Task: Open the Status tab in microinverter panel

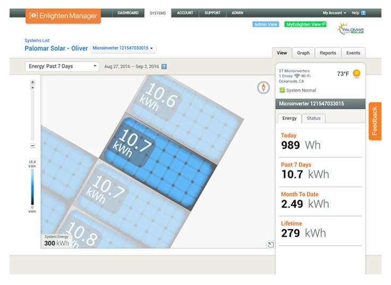Action: [x=313, y=118]
